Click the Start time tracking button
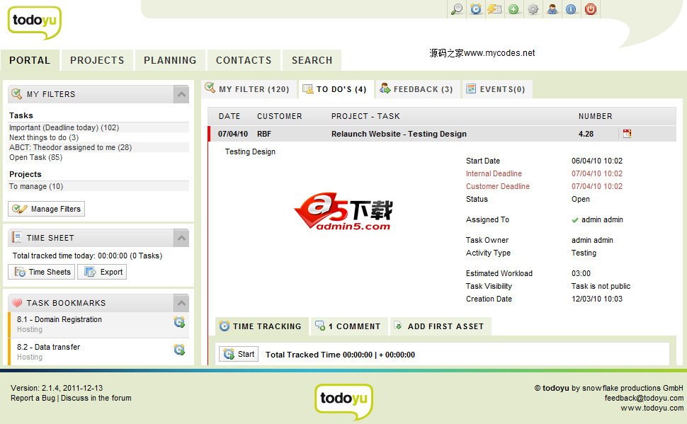The height and width of the screenshot is (424, 687). coord(239,354)
